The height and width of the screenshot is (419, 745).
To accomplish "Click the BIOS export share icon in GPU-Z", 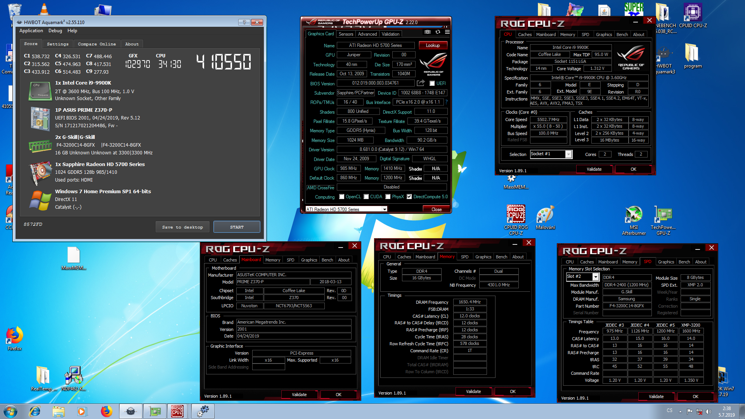I will (x=421, y=83).
